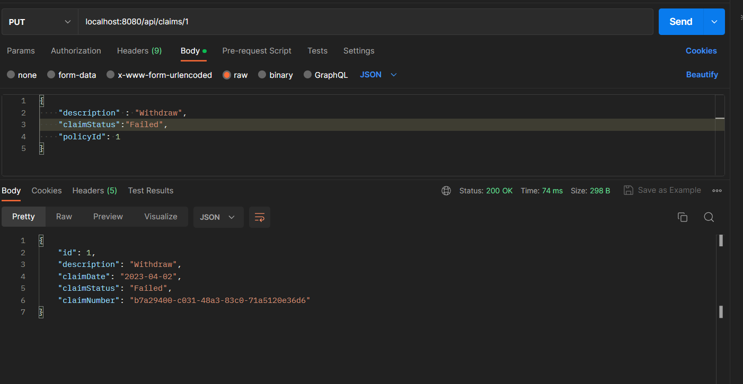Click the Beautify link
This screenshot has height=384, width=743.
pos(702,75)
